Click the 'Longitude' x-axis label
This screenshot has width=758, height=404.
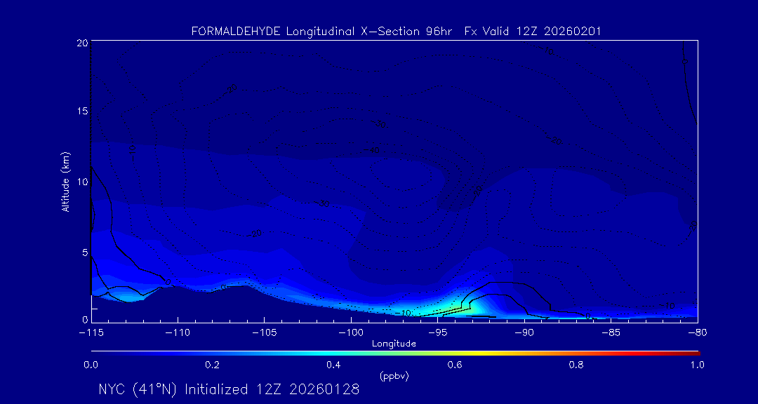(394, 344)
